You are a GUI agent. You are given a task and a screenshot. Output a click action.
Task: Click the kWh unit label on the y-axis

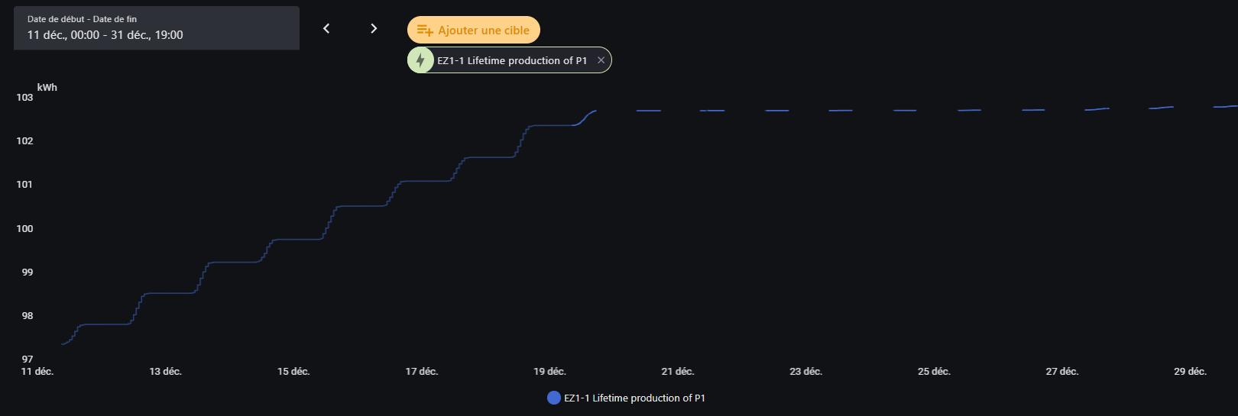(x=47, y=88)
